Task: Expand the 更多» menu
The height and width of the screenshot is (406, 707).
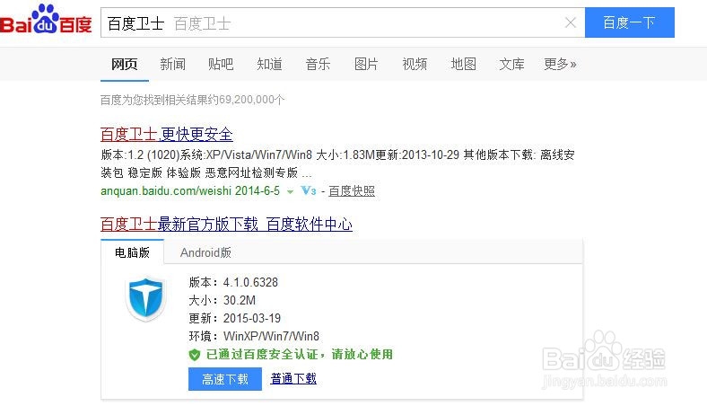Action: [x=560, y=64]
